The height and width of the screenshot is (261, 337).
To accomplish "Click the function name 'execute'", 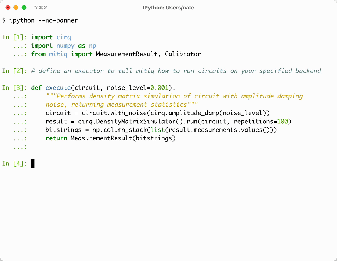I will pos(58,88).
